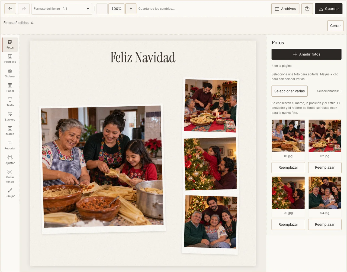Screen dimensions: 347x272
Task: Click the Guardar download button
Action: [x=329, y=9]
